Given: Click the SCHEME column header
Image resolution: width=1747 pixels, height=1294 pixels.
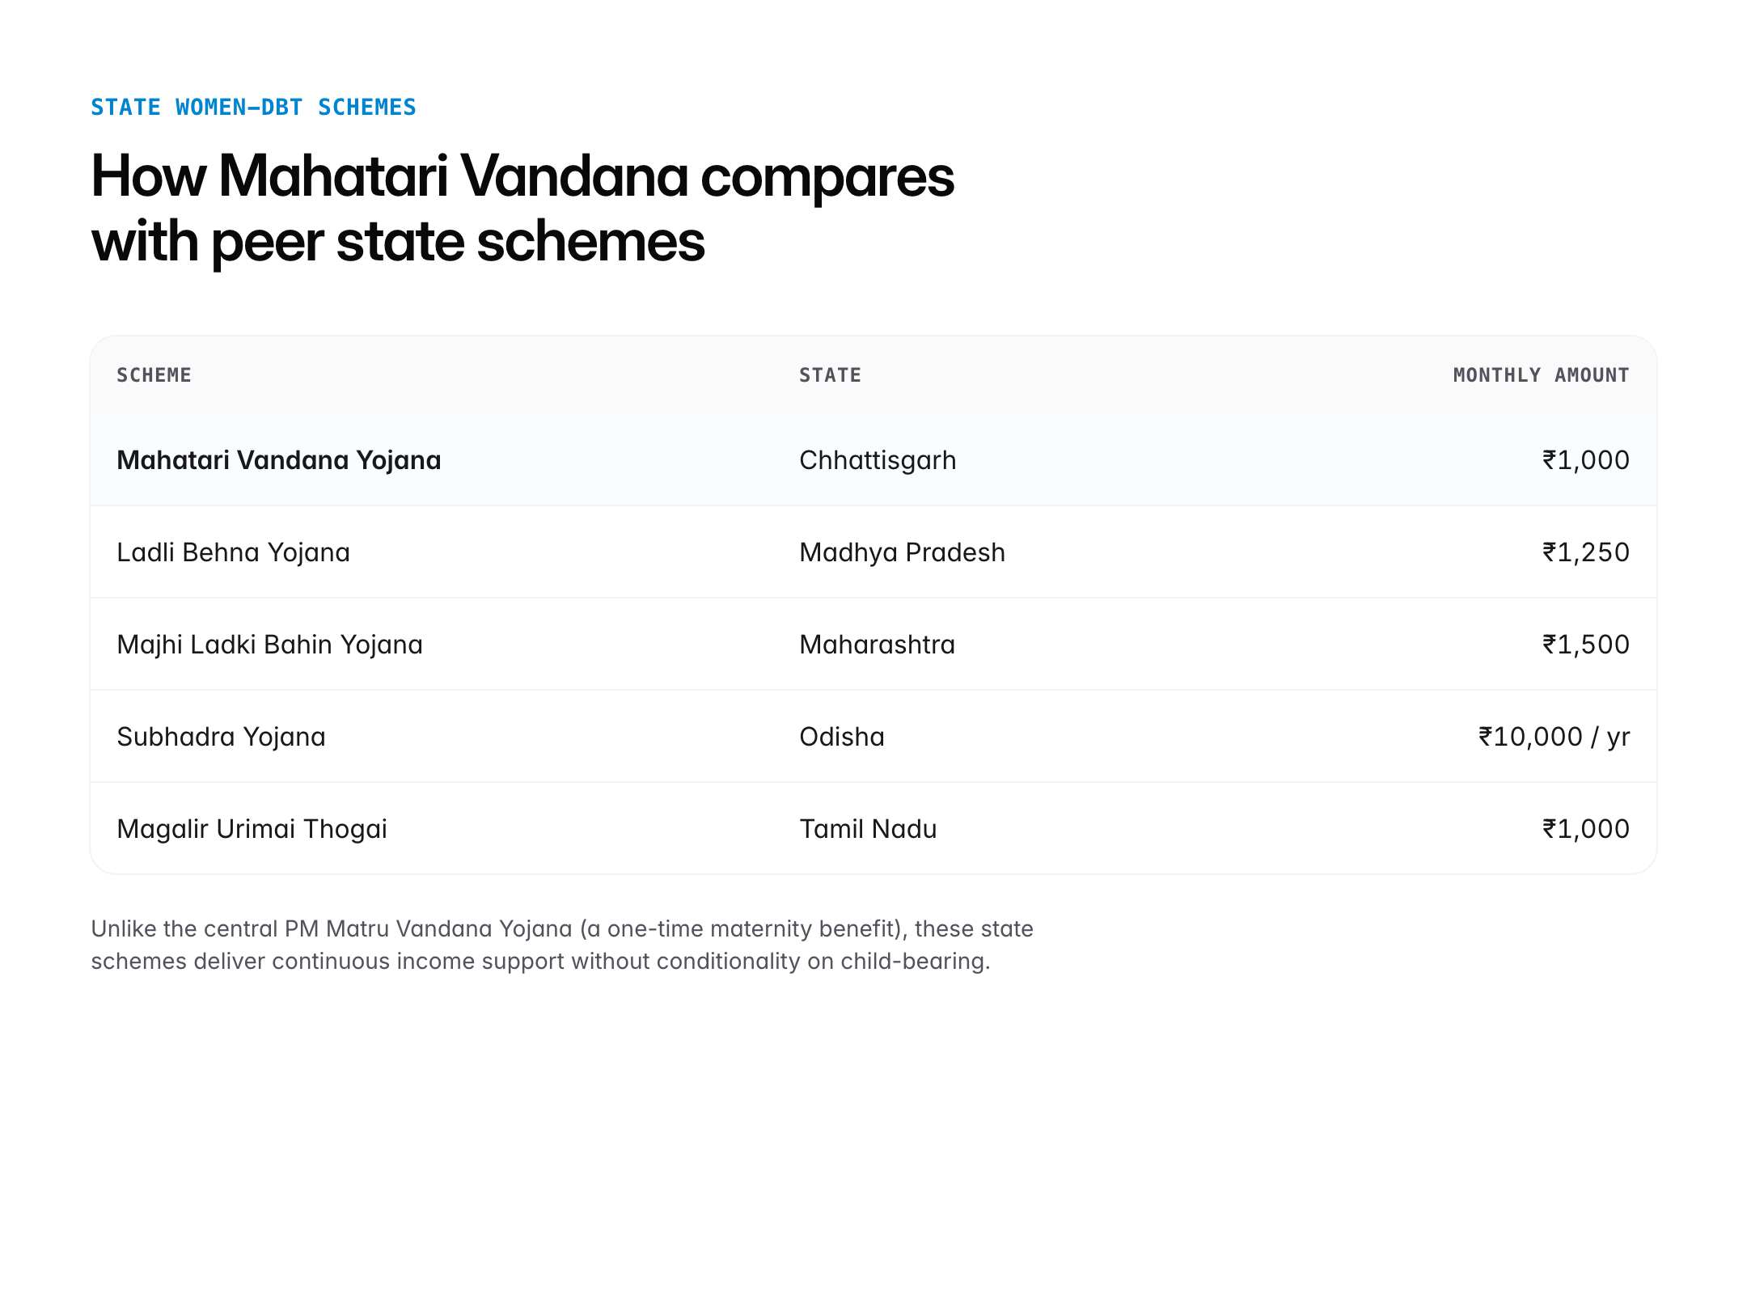Looking at the screenshot, I should point(154,375).
